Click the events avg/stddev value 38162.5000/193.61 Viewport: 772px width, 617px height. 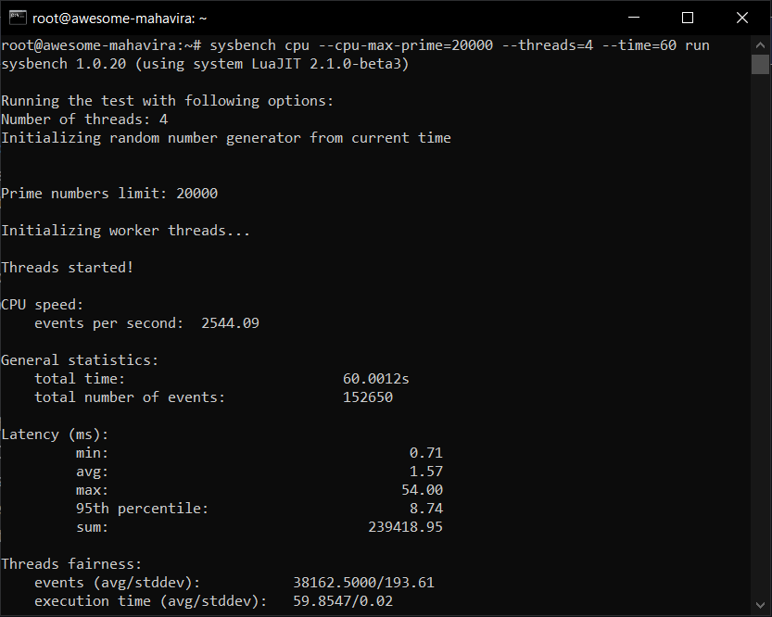tap(363, 583)
